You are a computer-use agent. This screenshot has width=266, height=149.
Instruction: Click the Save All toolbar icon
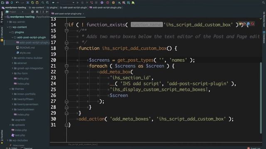click(7, 2)
